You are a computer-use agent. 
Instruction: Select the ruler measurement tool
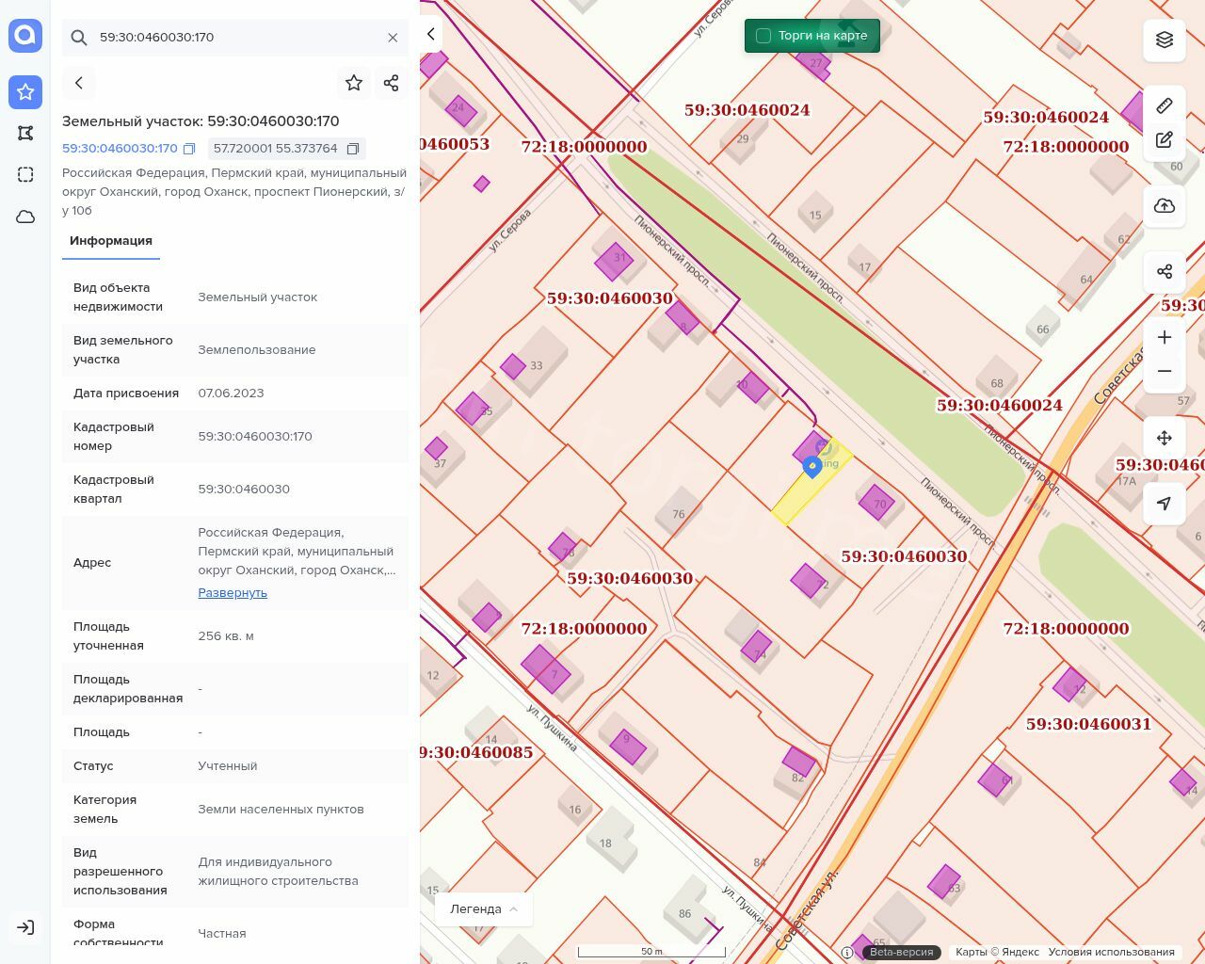pos(1165,105)
